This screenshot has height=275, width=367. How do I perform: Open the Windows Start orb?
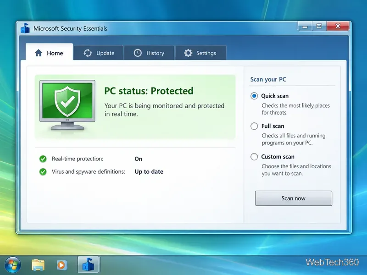pos(13,265)
